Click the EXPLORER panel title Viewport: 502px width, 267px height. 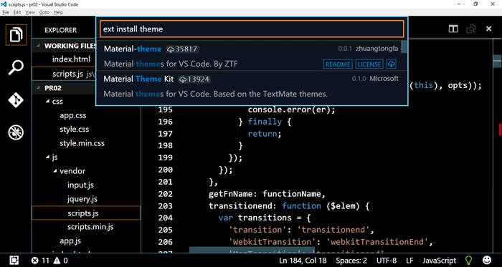pyautogui.click(x=60, y=30)
